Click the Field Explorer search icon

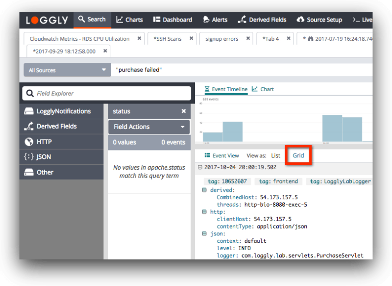coord(30,93)
